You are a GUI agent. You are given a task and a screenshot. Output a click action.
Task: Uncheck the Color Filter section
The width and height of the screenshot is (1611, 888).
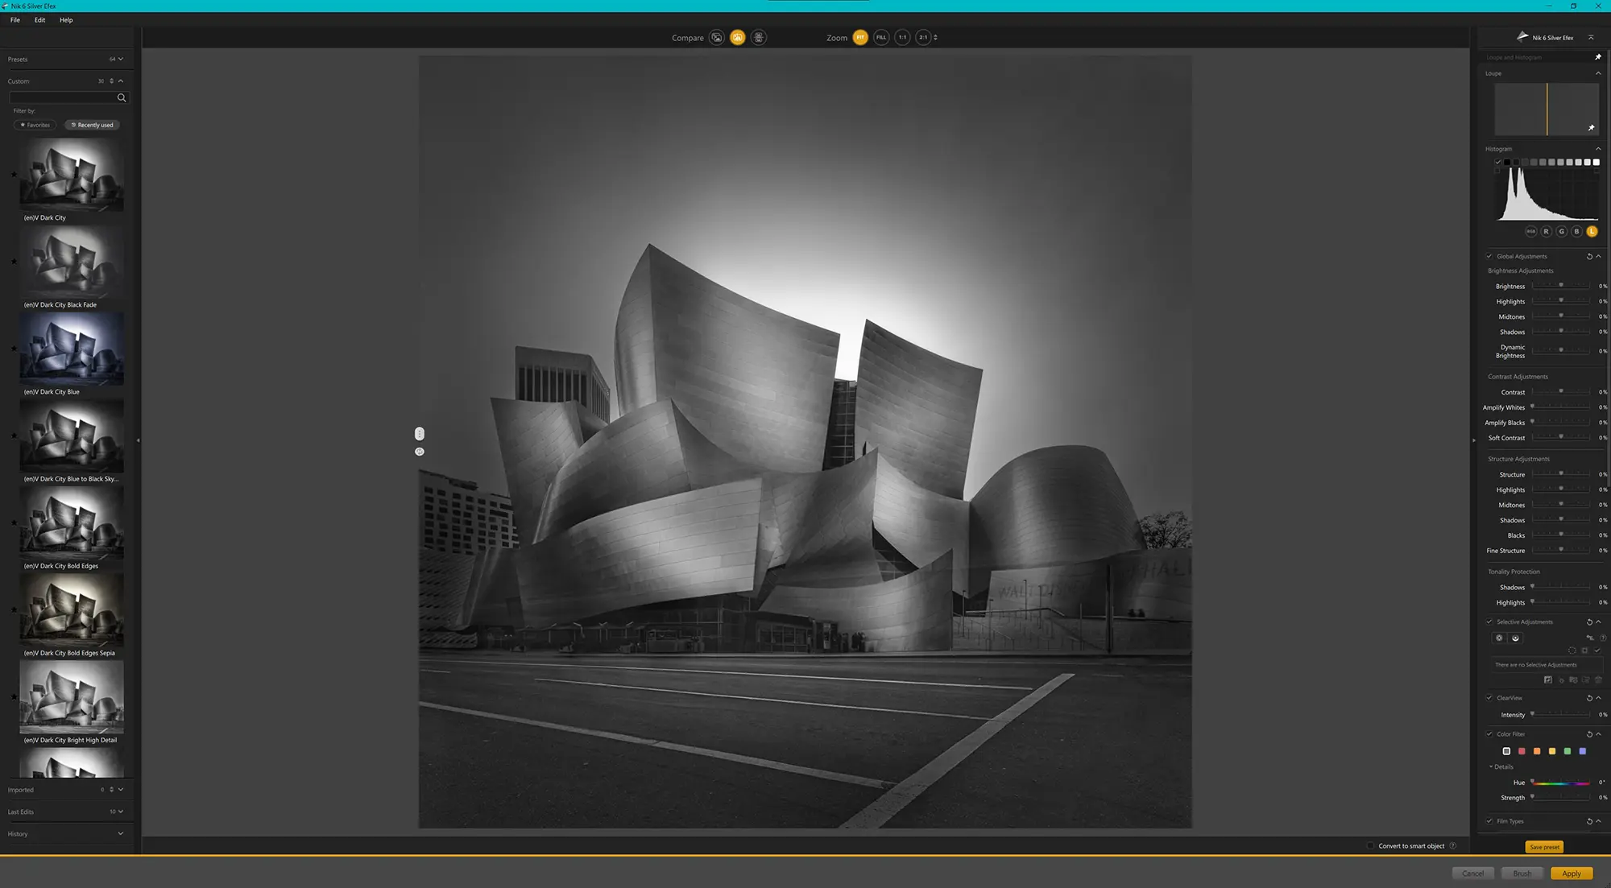click(x=1489, y=734)
